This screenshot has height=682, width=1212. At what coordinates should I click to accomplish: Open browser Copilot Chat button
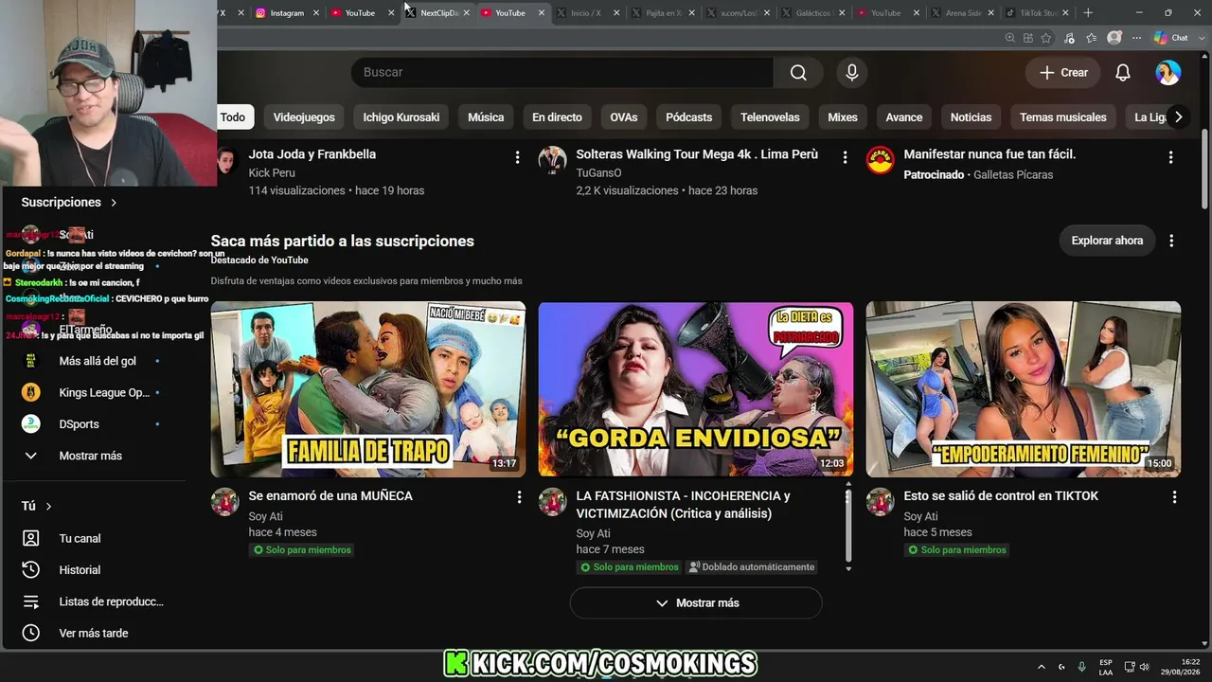1171,38
